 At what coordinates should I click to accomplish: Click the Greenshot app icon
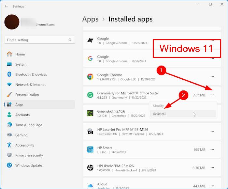tap(90, 113)
